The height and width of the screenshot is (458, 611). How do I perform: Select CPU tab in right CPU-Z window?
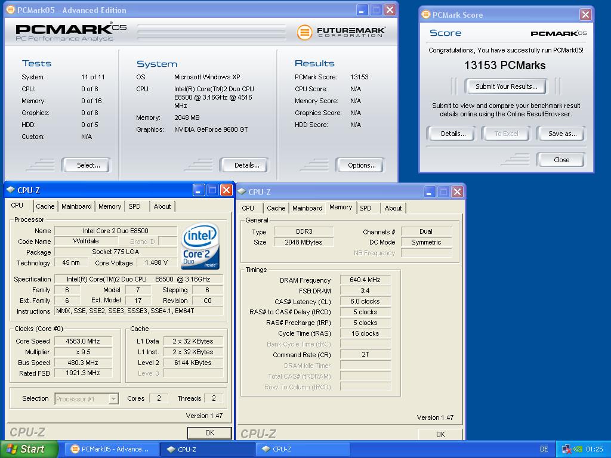248,208
